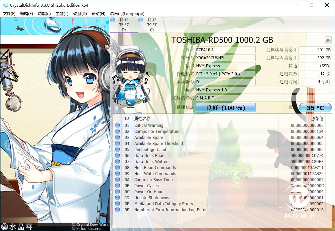Click the health orb above the C: drive

141,20
